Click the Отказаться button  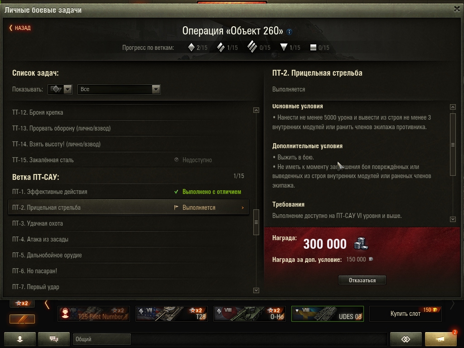[362, 280]
